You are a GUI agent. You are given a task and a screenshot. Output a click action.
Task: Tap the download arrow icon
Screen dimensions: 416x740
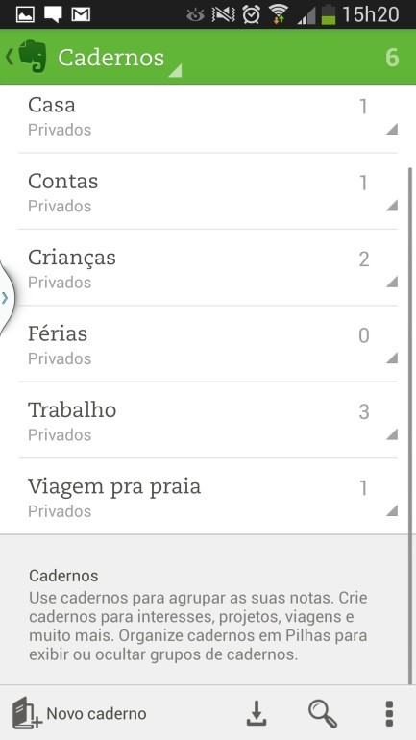point(257,713)
